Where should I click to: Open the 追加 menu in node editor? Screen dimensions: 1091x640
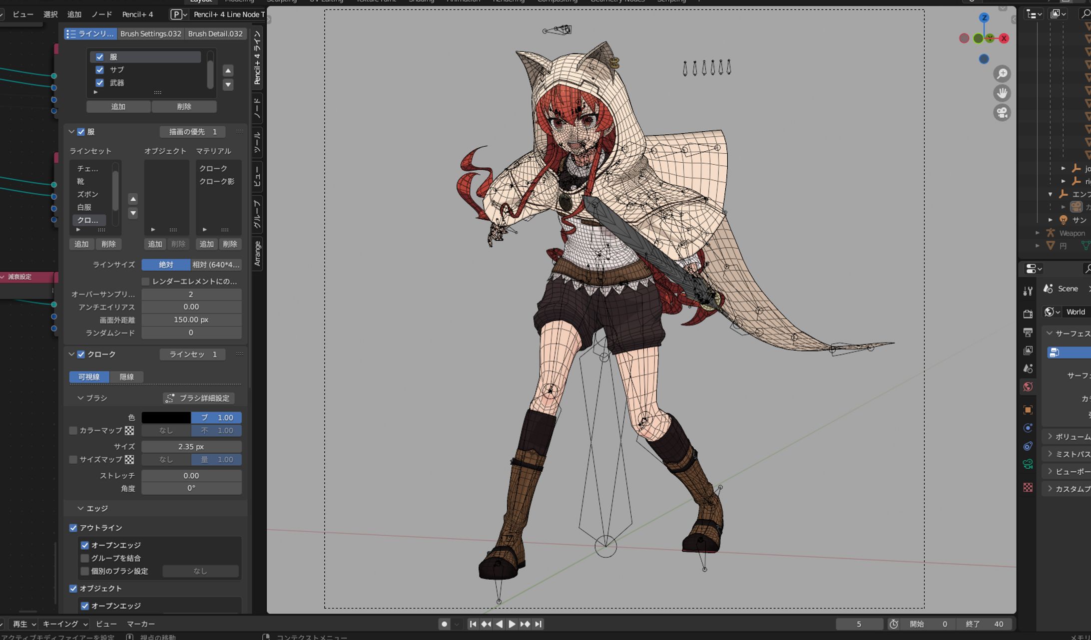(74, 14)
